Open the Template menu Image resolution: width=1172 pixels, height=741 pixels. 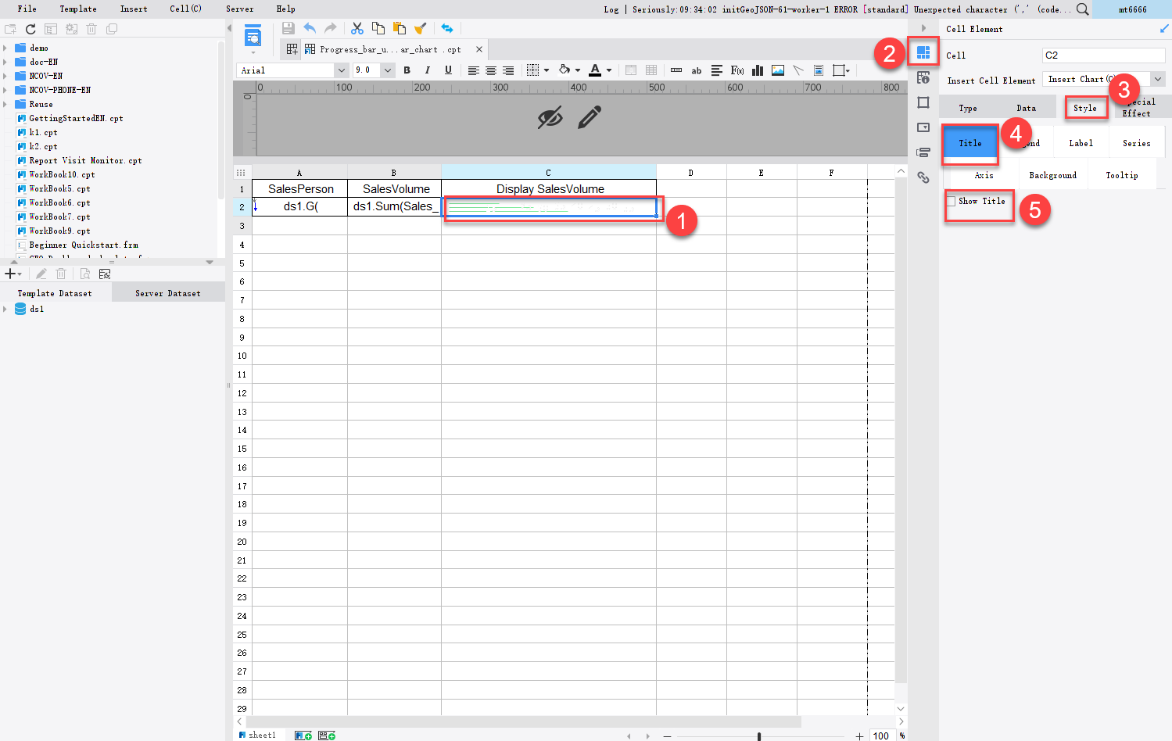click(77, 9)
